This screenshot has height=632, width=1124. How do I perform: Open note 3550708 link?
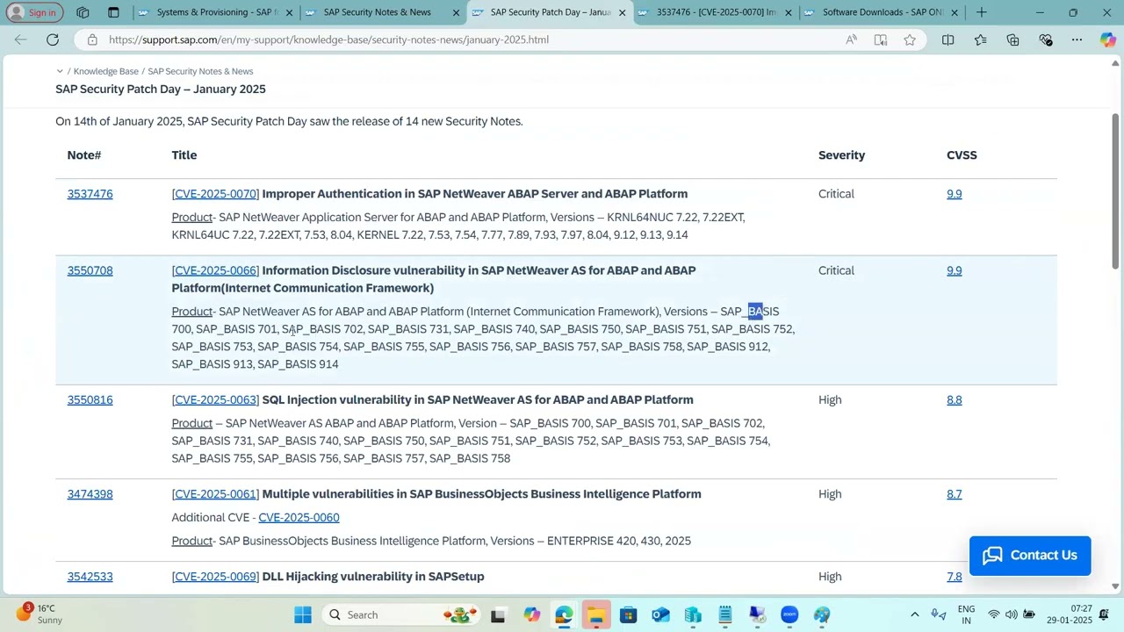(90, 270)
